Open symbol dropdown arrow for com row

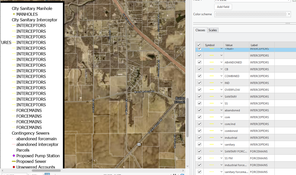point(221,117)
